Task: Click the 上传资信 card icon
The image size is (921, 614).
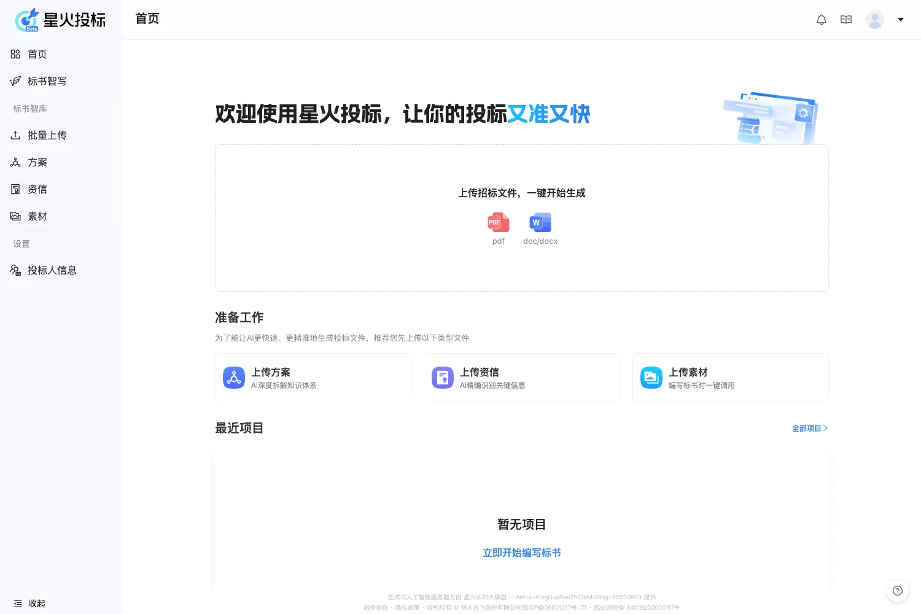Action: point(443,378)
